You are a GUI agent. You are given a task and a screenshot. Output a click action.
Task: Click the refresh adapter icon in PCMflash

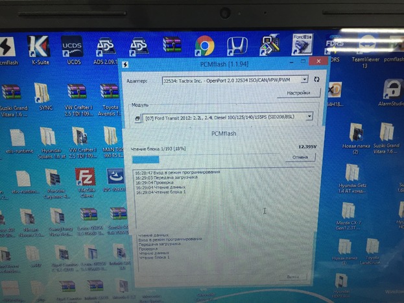point(316,79)
